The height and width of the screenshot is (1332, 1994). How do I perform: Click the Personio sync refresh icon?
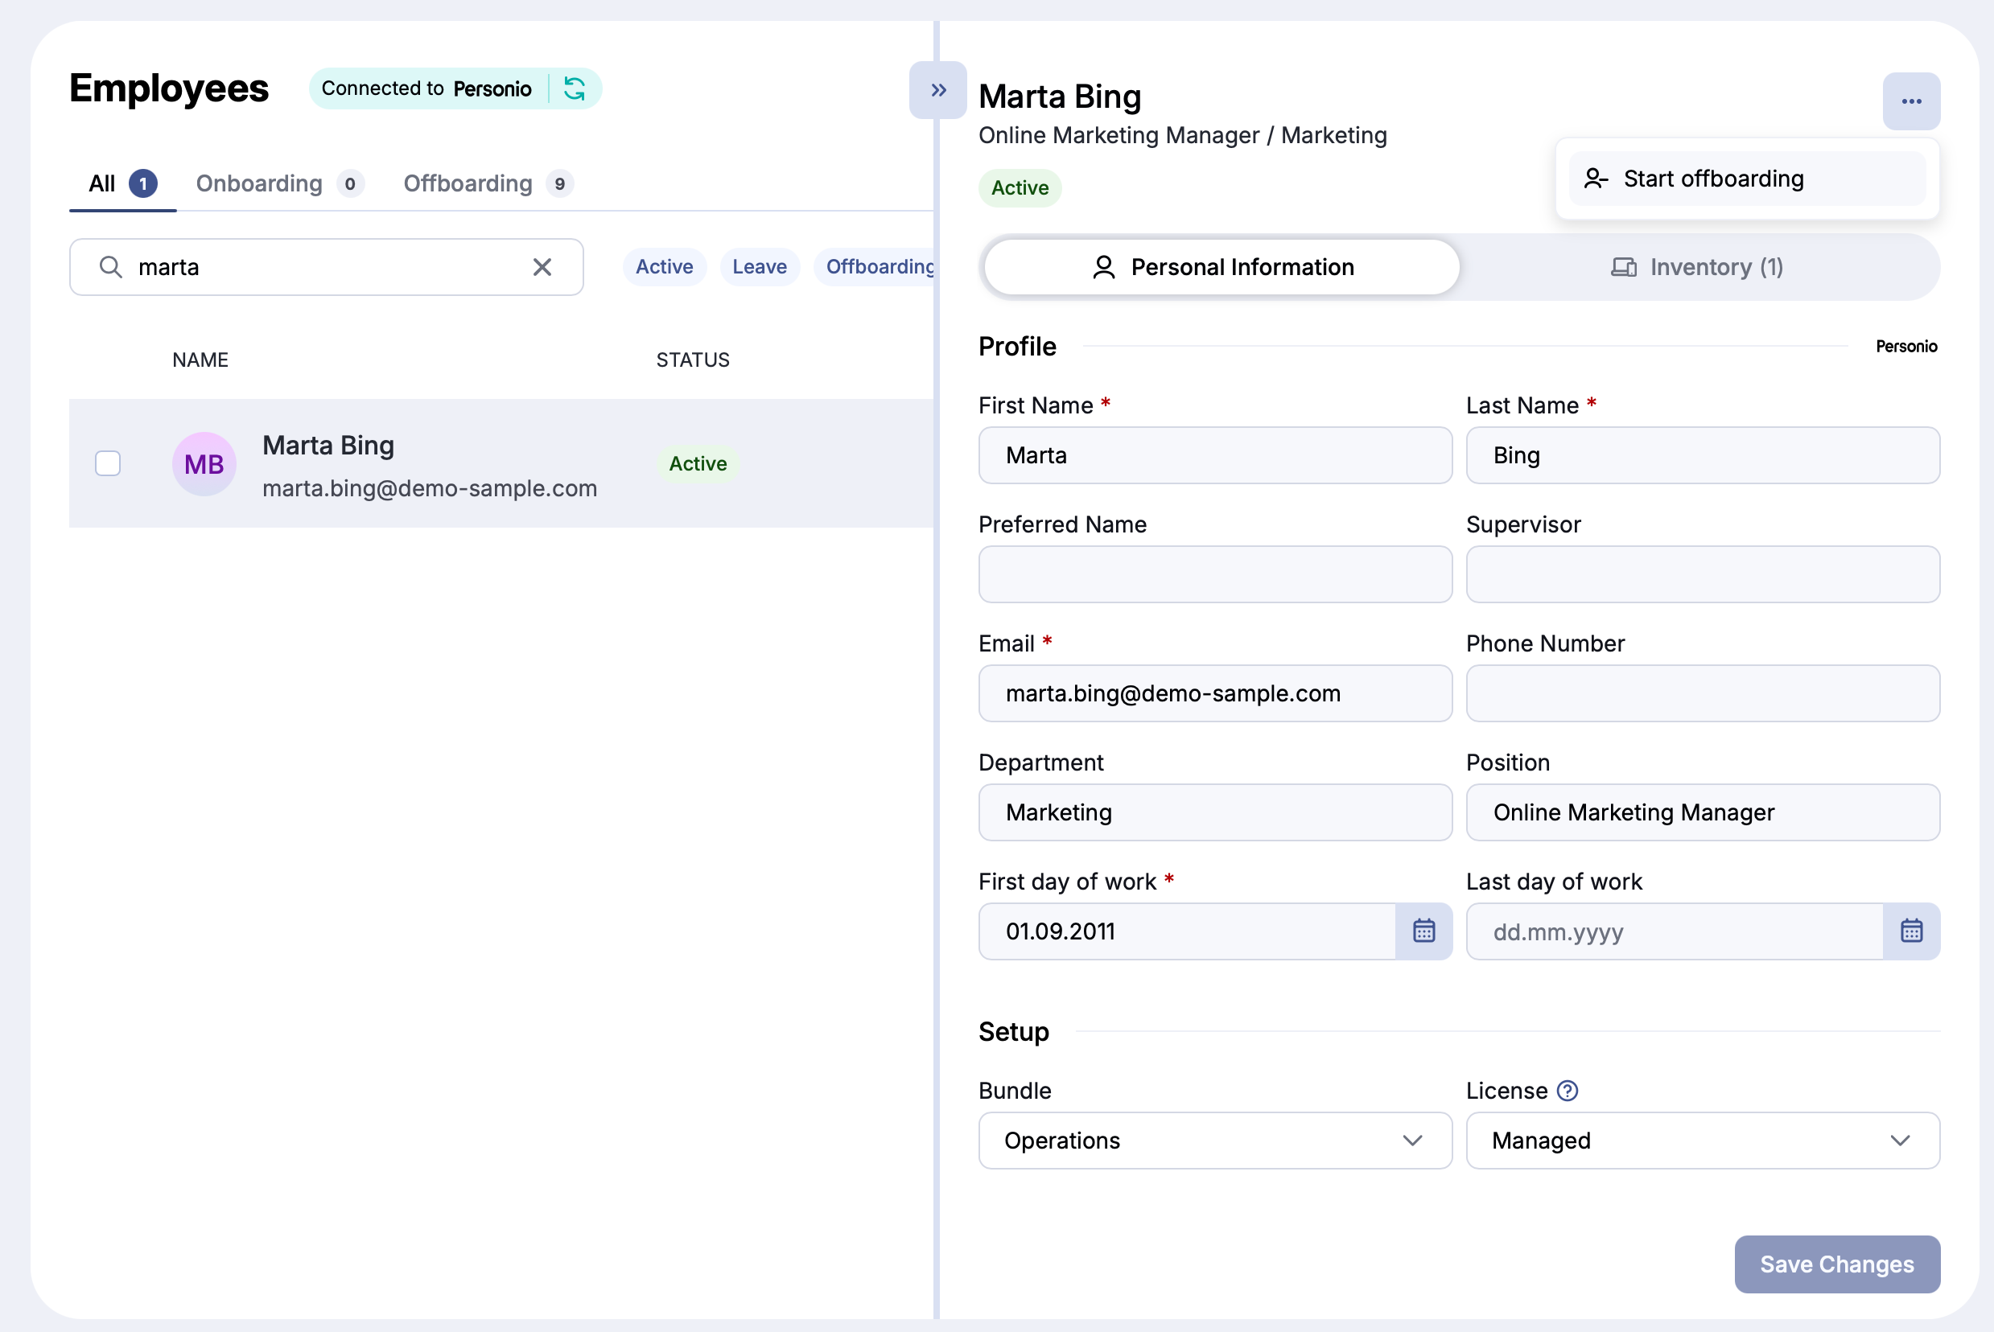[x=576, y=88]
